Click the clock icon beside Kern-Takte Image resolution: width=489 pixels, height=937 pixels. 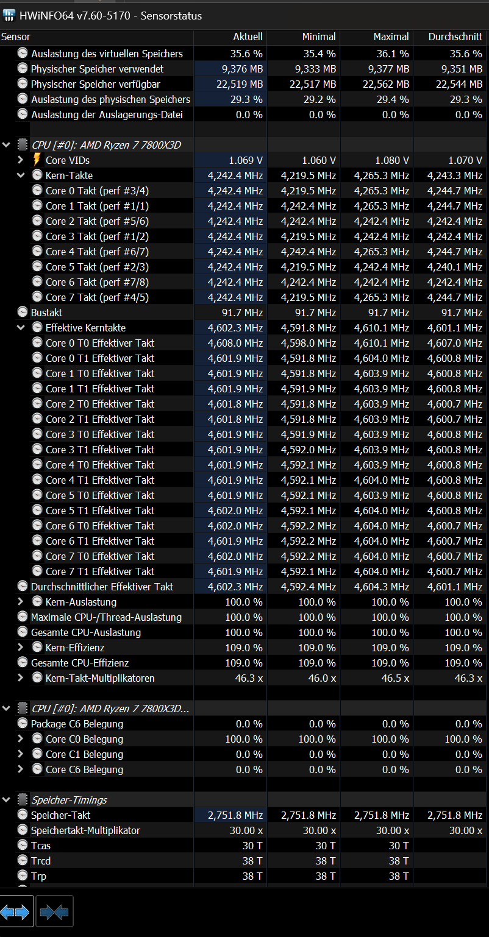pos(37,175)
